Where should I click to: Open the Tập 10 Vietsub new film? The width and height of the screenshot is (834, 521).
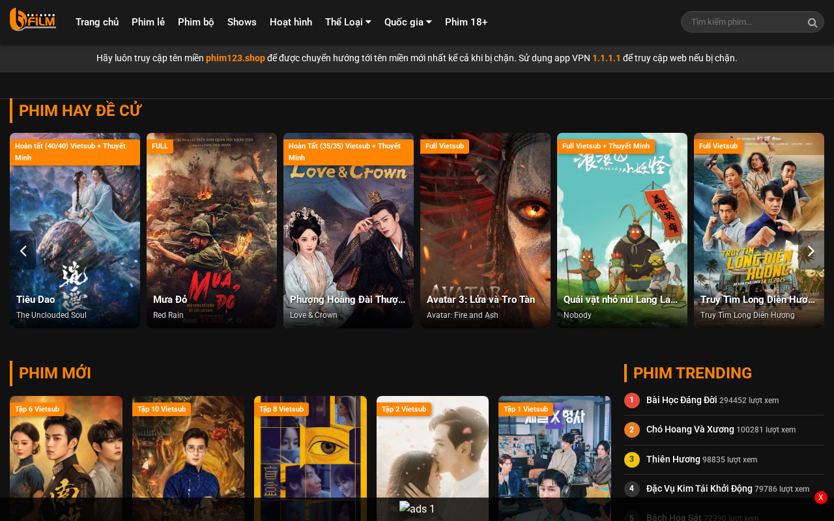point(188,458)
